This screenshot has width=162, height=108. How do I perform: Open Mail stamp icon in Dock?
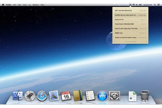coord(54,96)
